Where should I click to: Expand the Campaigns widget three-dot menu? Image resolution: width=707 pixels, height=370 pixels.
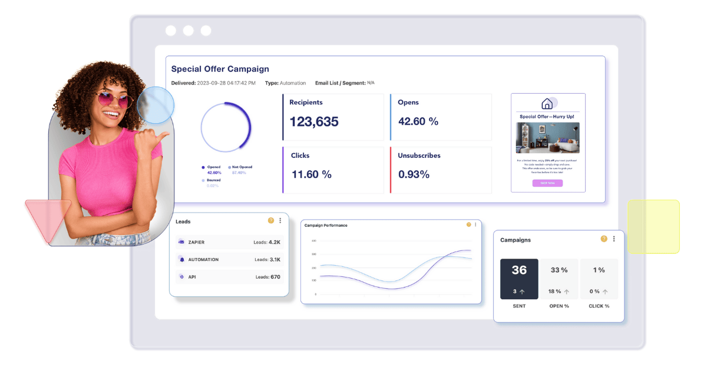[x=614, y=239]
